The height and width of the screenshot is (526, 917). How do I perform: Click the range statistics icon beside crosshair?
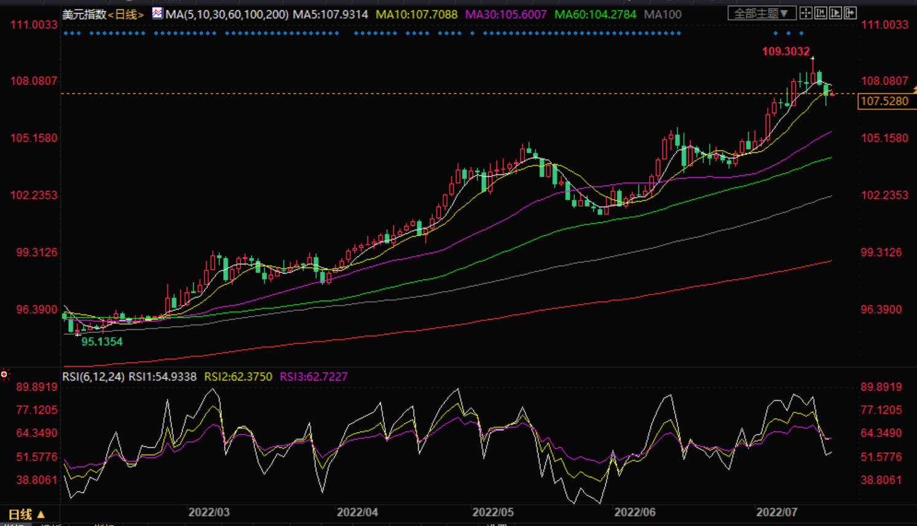[x=821, y=13]
